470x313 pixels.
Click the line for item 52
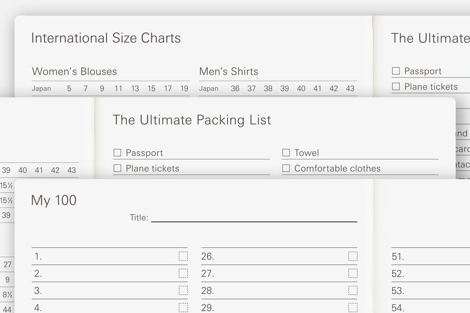[430, 273]
